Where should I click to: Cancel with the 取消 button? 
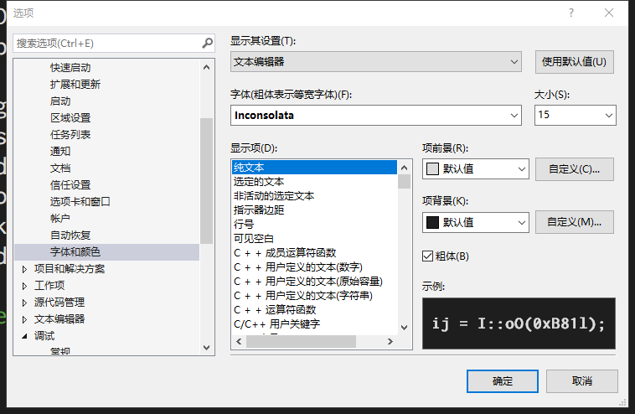582,381
